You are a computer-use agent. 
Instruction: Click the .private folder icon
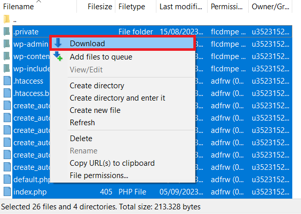(x=7, y=31)
